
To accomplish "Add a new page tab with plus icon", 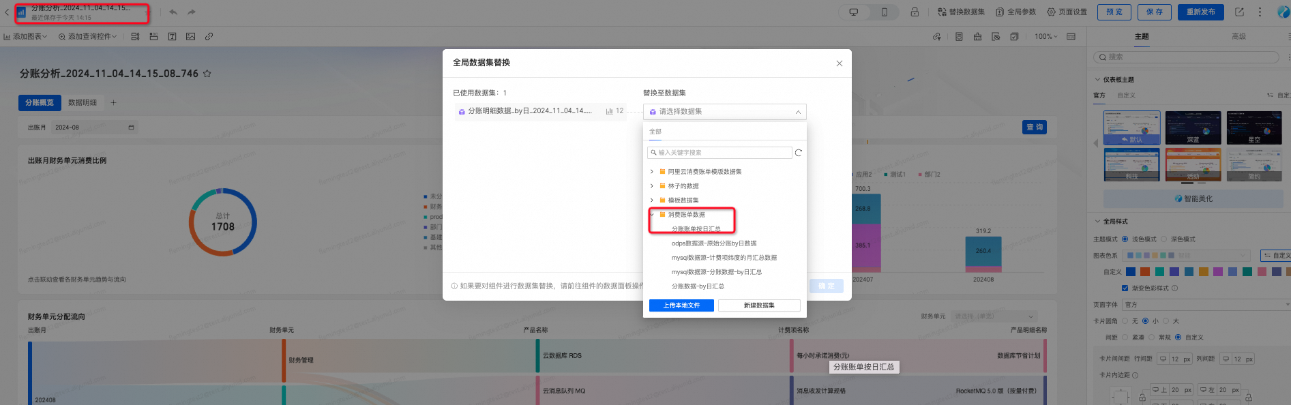I will click(113, 103).
